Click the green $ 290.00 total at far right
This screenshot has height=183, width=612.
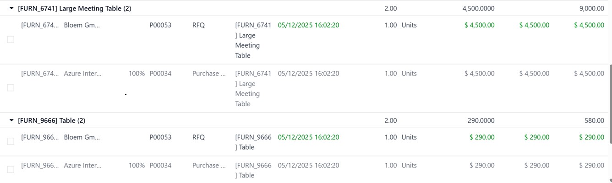pos(591,137)
